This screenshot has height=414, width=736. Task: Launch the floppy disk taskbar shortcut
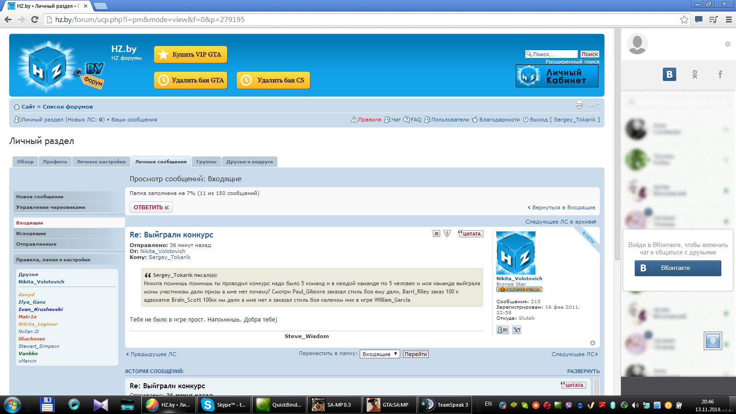pyautogui.click(x=47, y=405)
